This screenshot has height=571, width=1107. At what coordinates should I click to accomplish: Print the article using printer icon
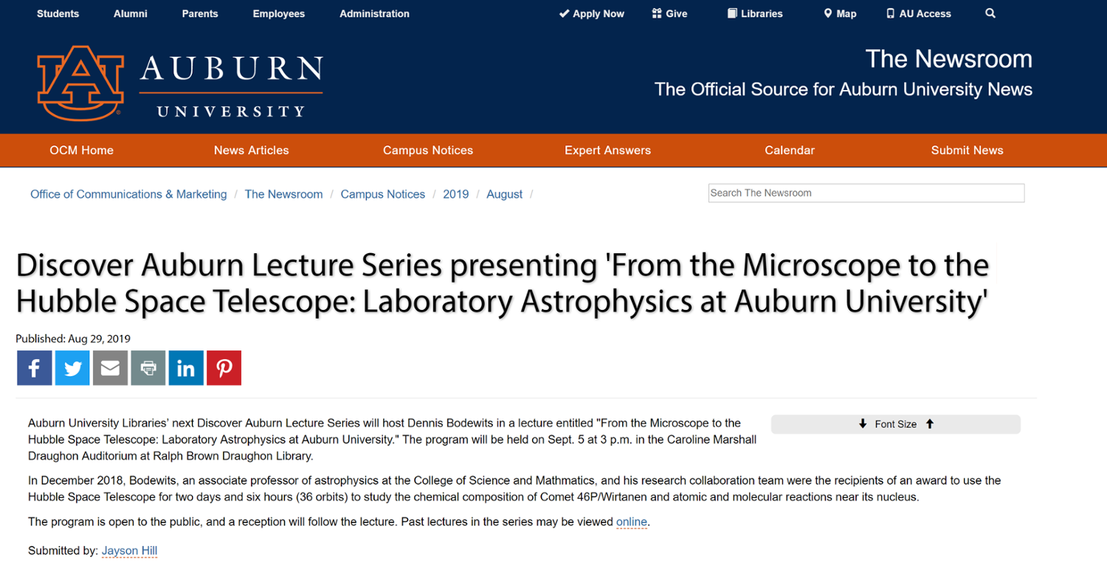(148, 368)
